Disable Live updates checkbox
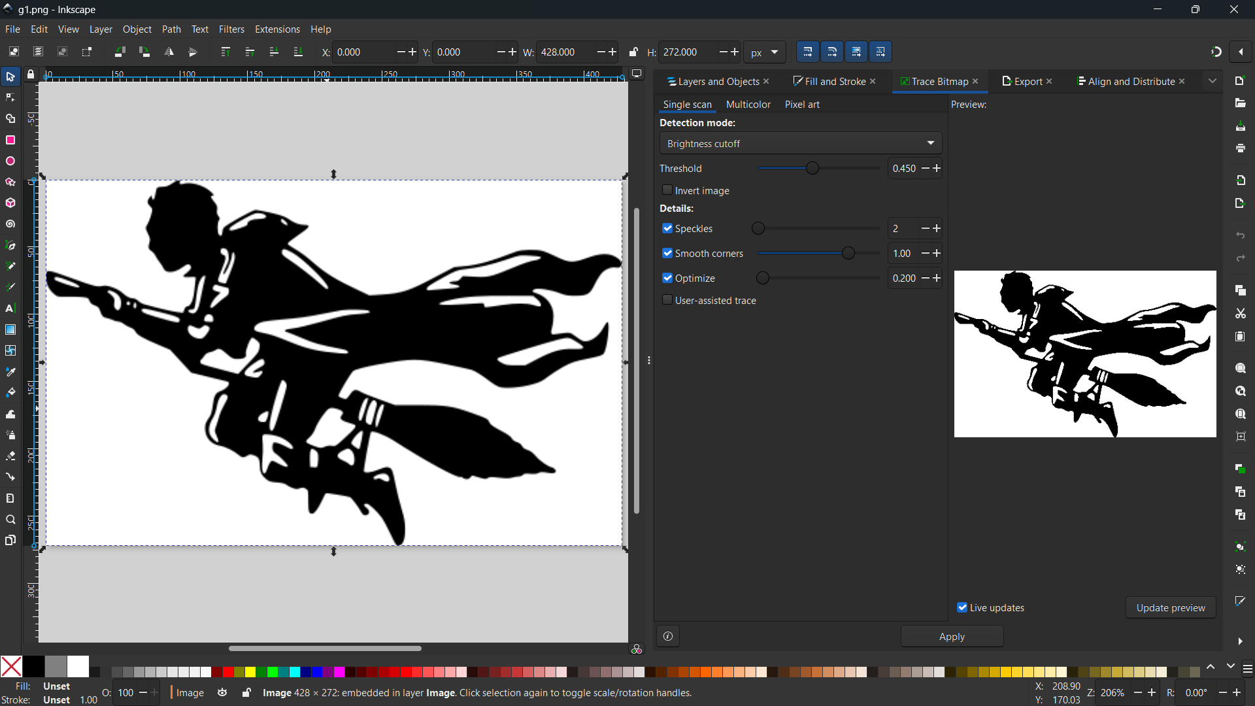Viewport: 1255px width, 706px height. point(962,608)
